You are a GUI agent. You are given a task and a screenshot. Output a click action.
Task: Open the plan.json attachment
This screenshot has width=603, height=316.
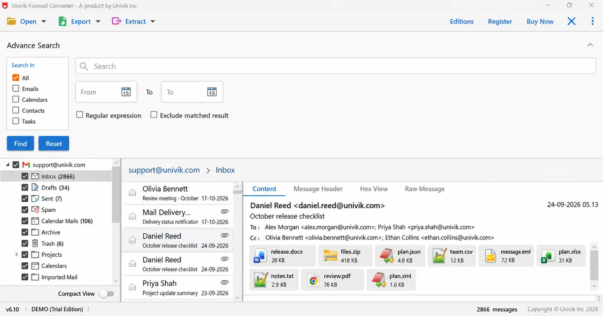coord(401,256)
